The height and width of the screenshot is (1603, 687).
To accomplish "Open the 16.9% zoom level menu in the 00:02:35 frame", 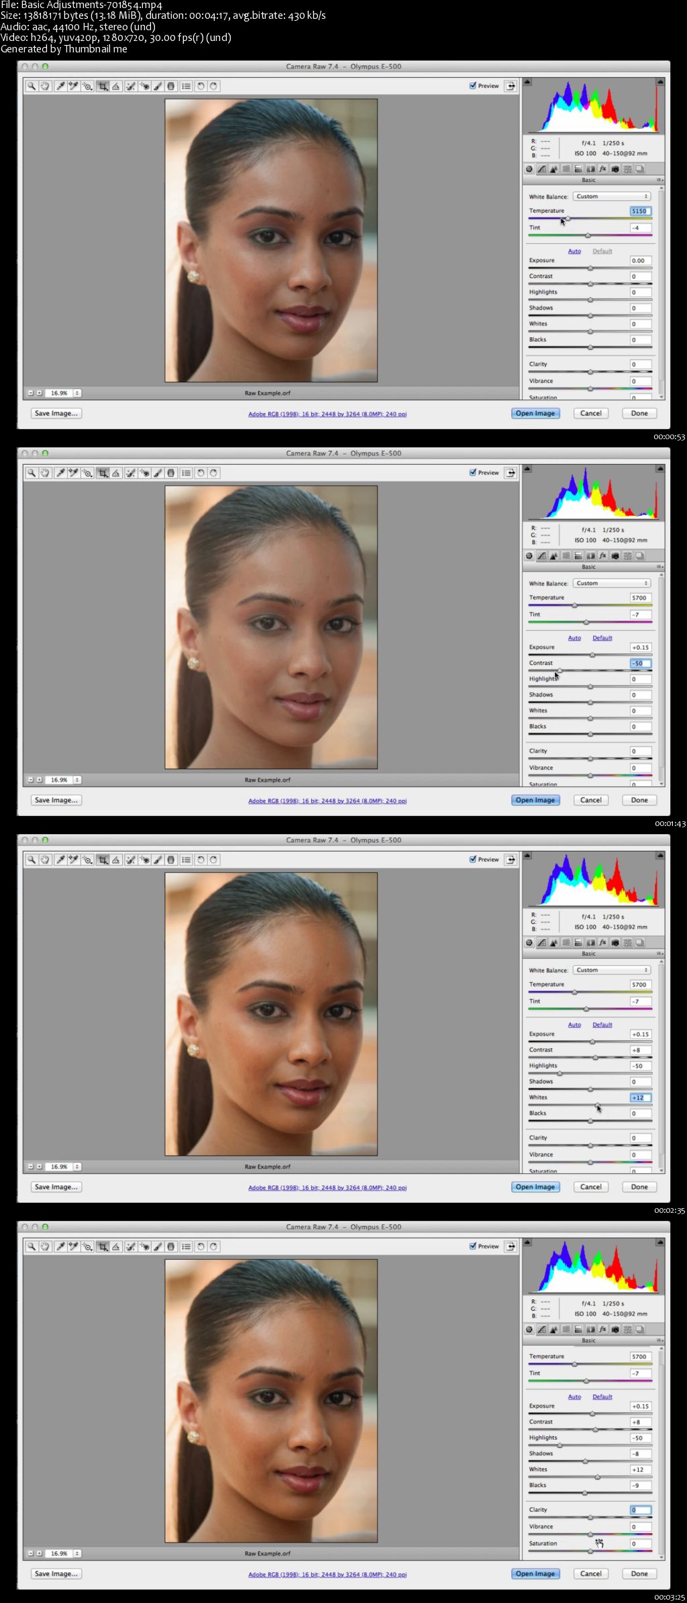I will click(x=77, y=1166).
